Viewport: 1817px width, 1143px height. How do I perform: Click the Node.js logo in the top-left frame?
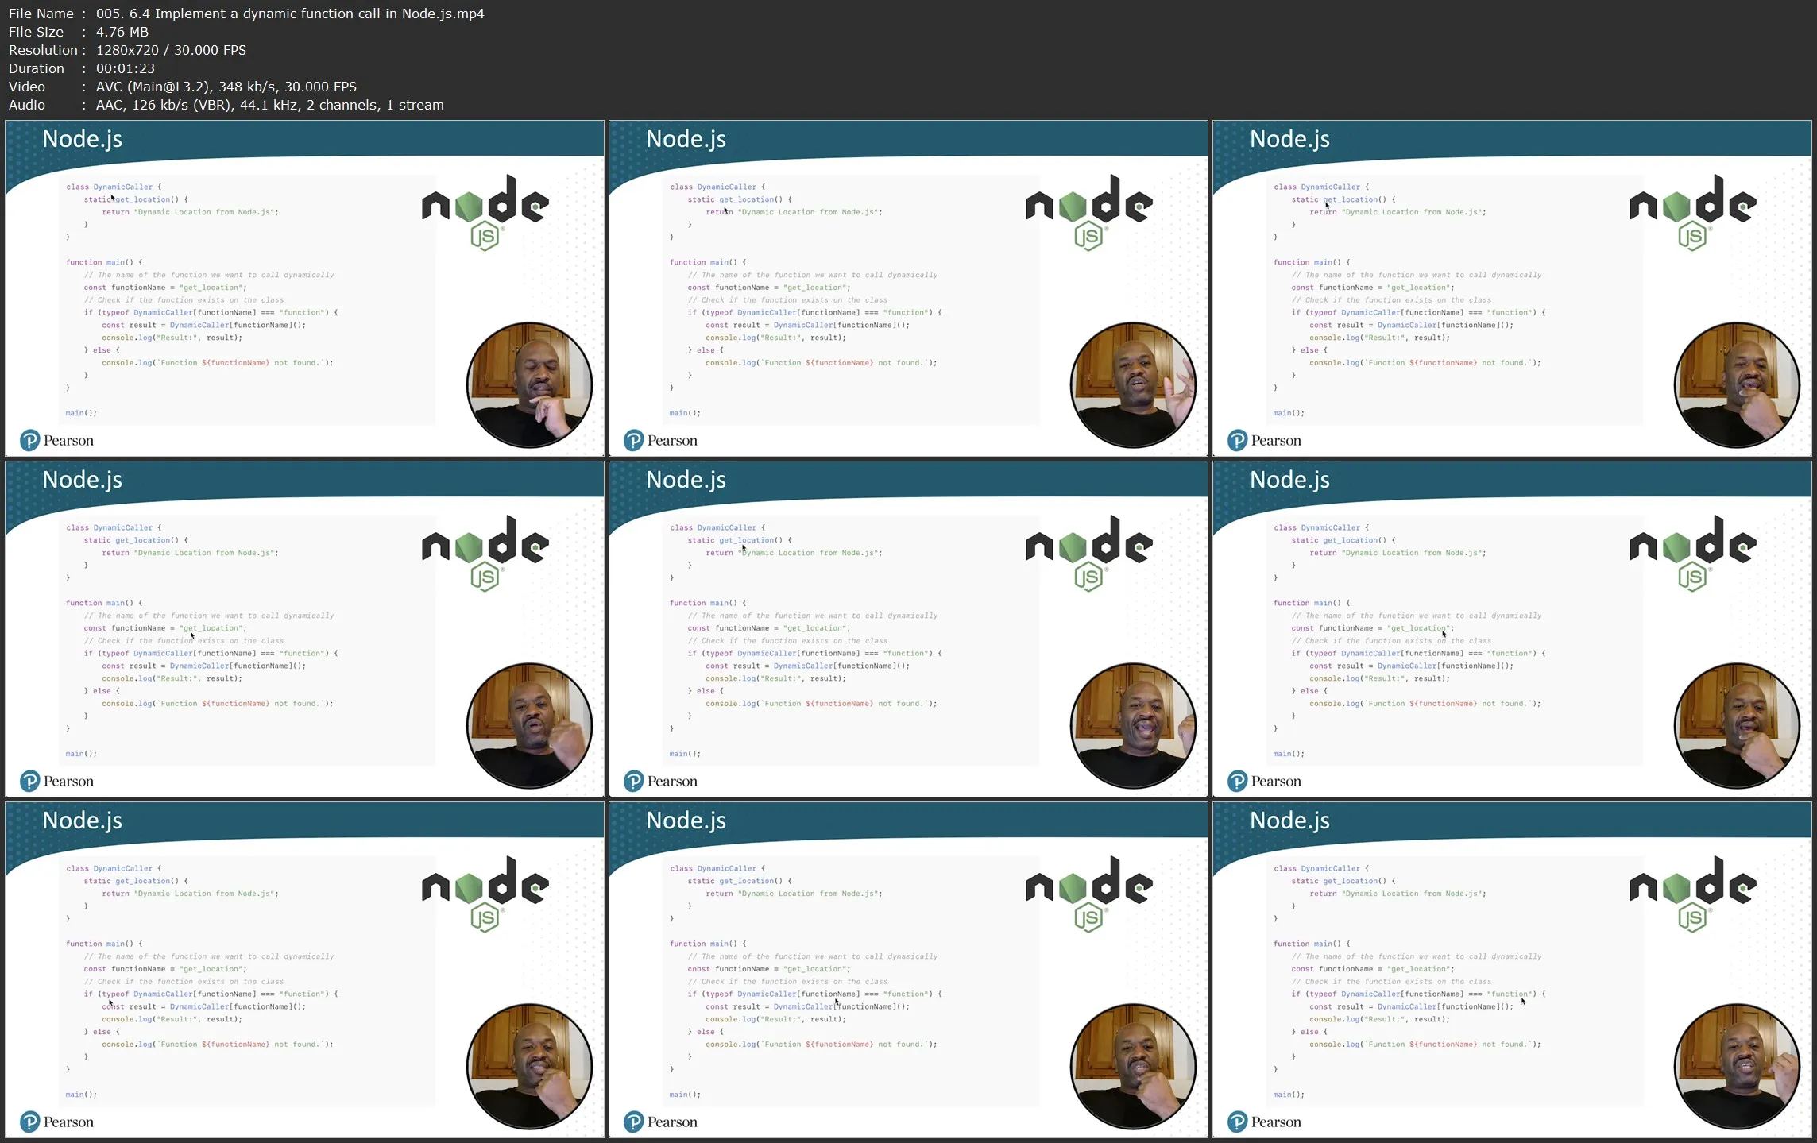point(485,213)
